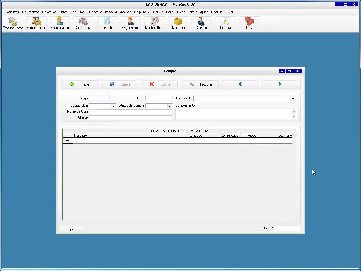Open the Financeiro menu

pos(94,12)
